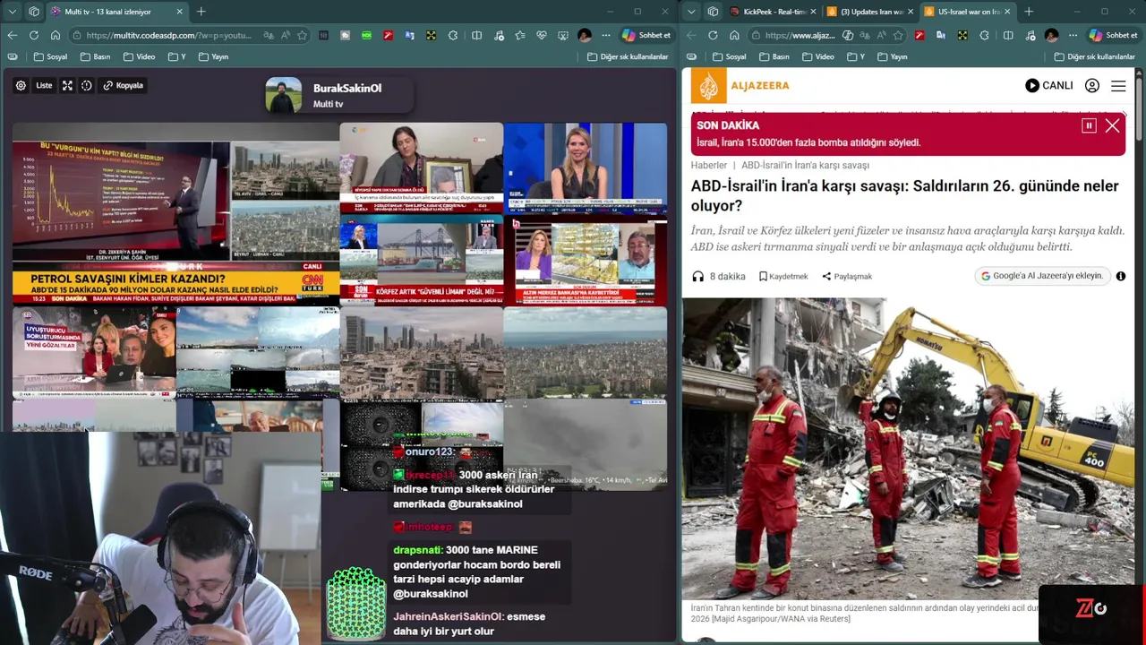Viewport: 1146px width, 645px height.
Task: Expand tab search chevron in Al Jazeera window
Action: pyautogui.click(x=691, y=12)
